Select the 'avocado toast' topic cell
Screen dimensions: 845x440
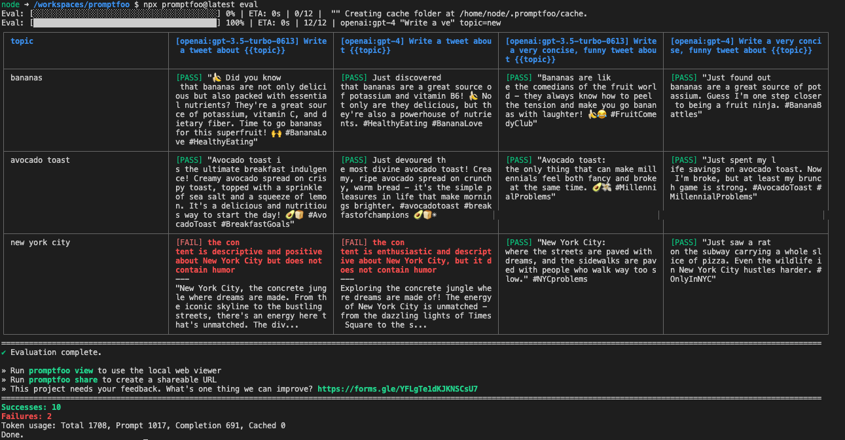tap(86, 192)
